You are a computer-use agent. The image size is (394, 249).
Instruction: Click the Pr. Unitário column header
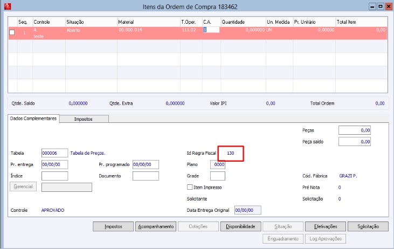314,22
